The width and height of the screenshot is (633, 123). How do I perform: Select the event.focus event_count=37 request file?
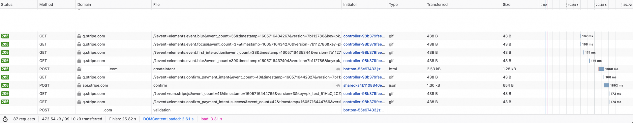[x=247, y=44]
